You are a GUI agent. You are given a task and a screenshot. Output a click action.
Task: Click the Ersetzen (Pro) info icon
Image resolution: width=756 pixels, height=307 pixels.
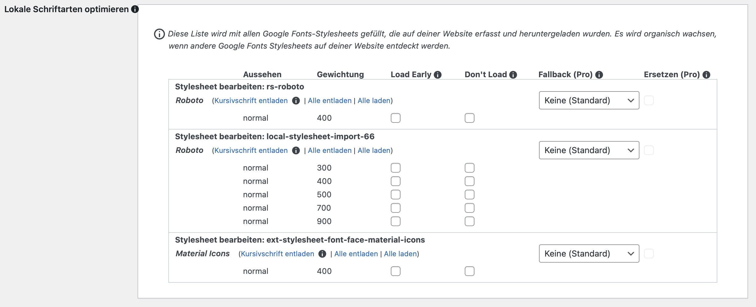pyautogui.click(x=706, y=75)
